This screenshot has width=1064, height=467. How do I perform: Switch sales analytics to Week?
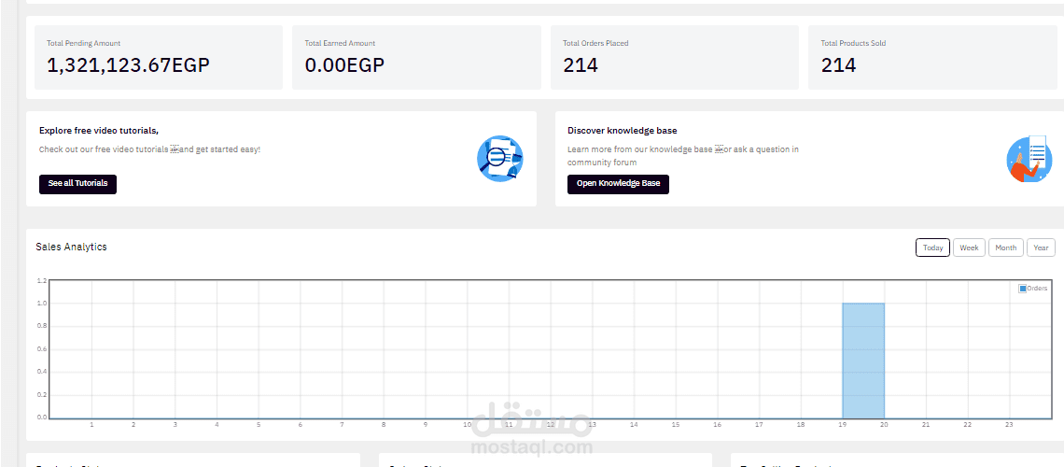(x=969, y=248)
